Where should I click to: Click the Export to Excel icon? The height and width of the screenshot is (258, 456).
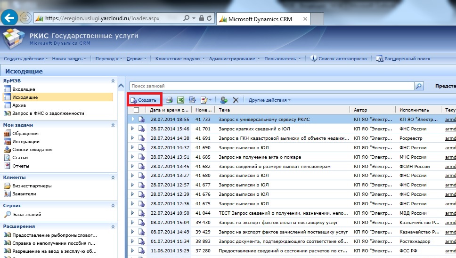click(180, 100)
